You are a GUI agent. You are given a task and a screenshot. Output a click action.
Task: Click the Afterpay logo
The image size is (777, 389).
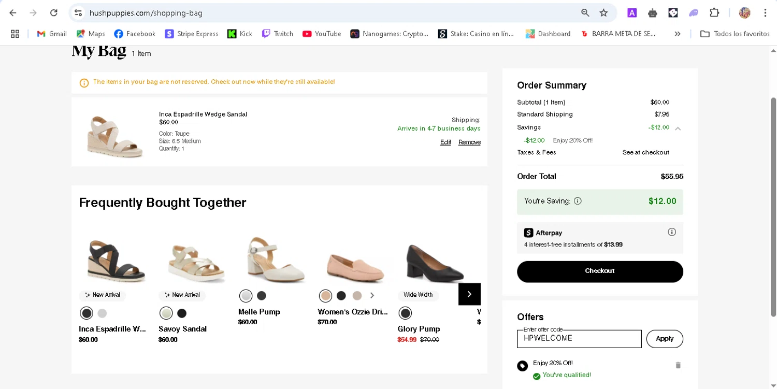click(x=543, y=233)
